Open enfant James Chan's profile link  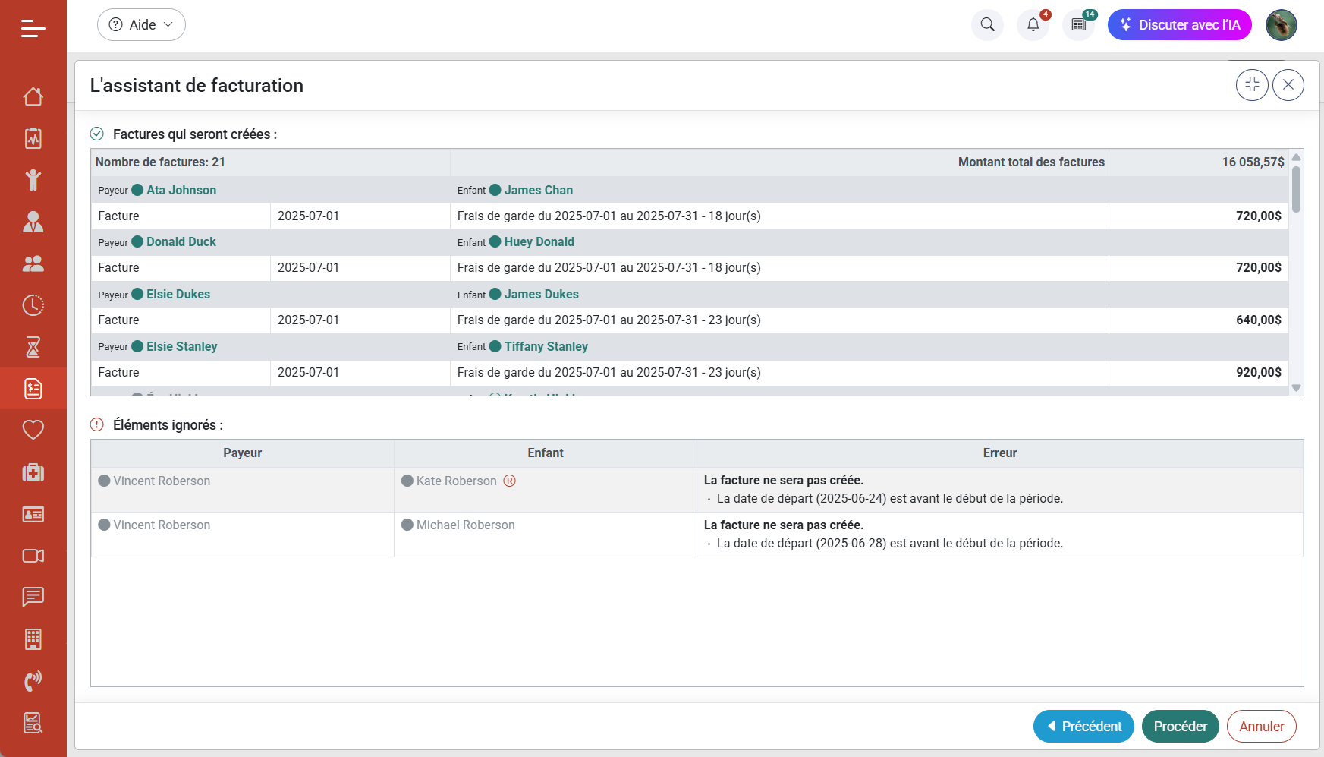point(539,190)
